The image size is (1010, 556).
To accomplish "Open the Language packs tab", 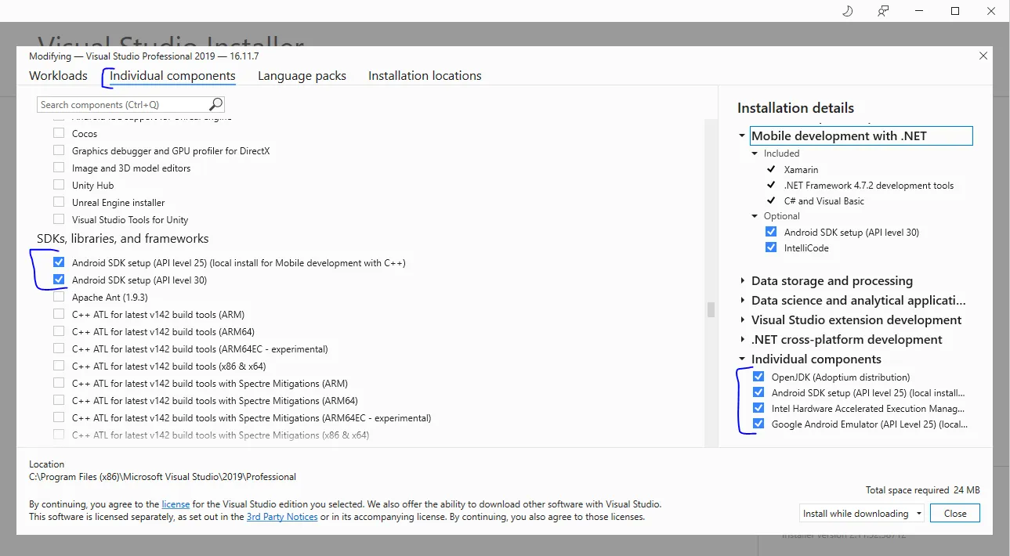I will pos(302,76).
